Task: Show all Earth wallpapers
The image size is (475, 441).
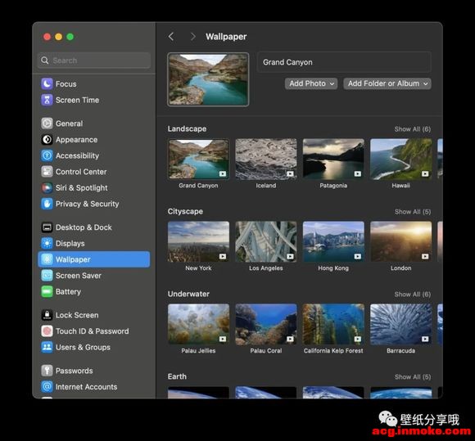Action: click(x=412, y=377)
